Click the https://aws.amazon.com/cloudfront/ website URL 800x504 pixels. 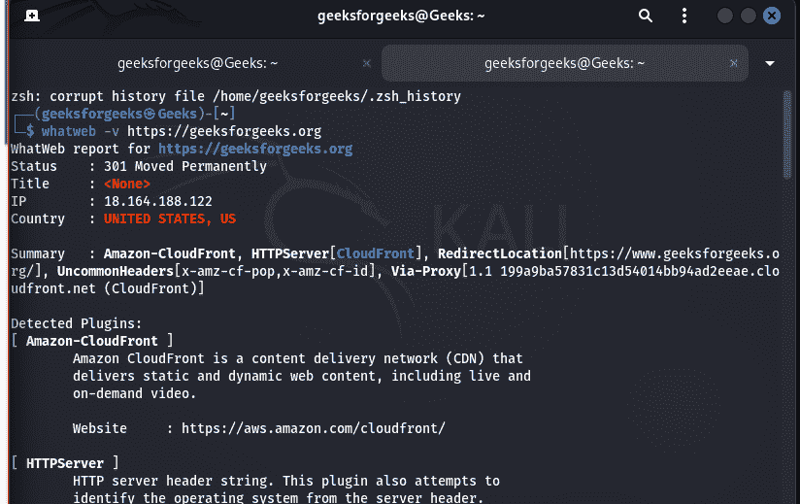pos(314,428)
